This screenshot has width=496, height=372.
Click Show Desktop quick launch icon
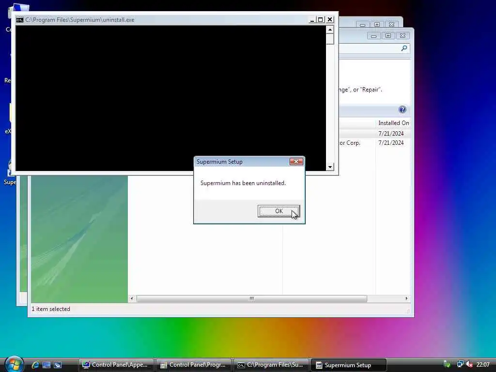[46, 365]
